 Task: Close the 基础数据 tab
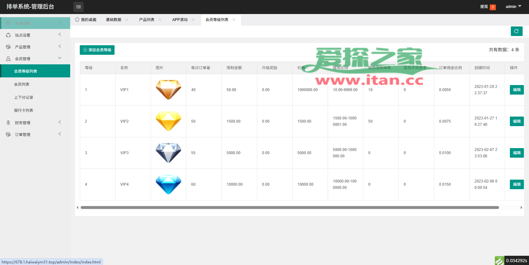127,20
